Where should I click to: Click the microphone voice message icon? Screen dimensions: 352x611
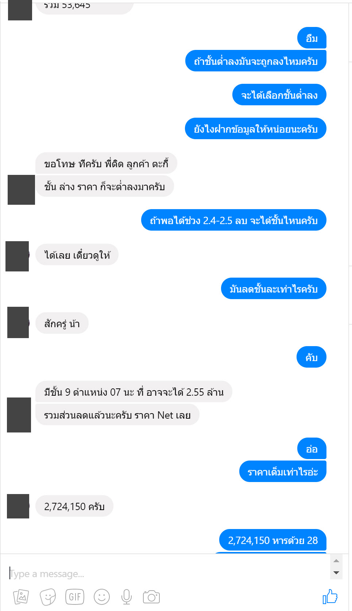(x=127, y=597)
